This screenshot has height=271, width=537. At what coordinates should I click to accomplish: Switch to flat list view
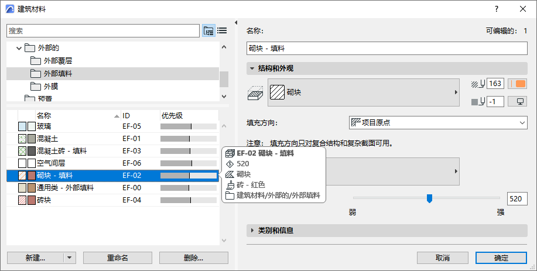click(x=222, y=30)
